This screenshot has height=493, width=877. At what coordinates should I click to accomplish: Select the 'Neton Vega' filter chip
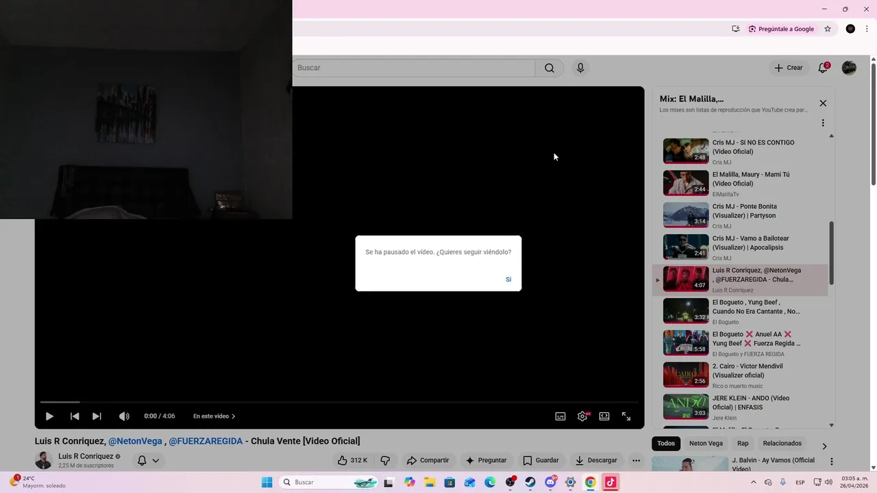coord(706,444)
